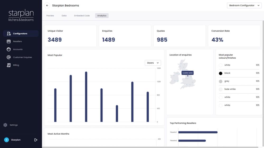Screen dimensions: 264x148
Task: Click the logout icon beside Starplan
Action: pos(36,140)
